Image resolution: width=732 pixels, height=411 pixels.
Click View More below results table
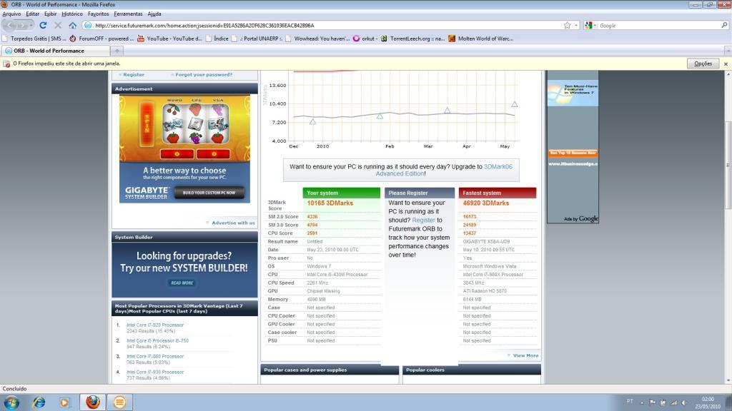(525, 355)
